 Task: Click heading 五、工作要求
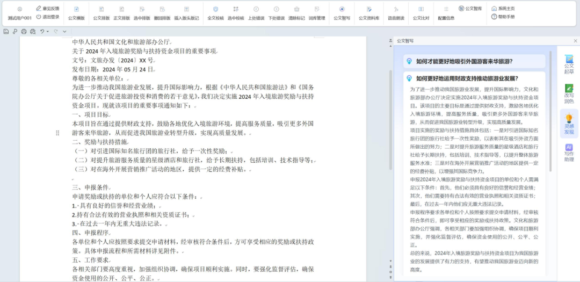[91, 260]
